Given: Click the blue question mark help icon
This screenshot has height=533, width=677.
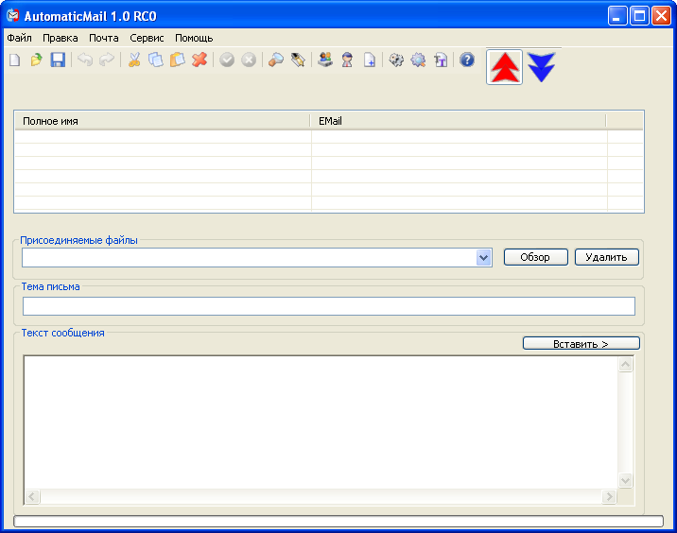Looking at the screenshot, I should [467, 60].
